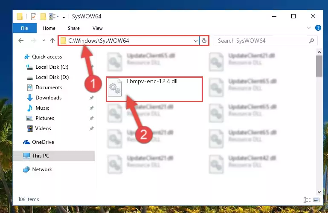Select the libmpv-enc-1.2.4.dll file
The image size is (328, 213).
pyautogui.click(x=154, y=89)
